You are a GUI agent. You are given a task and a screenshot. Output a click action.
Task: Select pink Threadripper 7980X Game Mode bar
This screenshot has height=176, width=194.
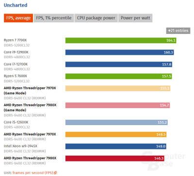[x=118, y=105]
